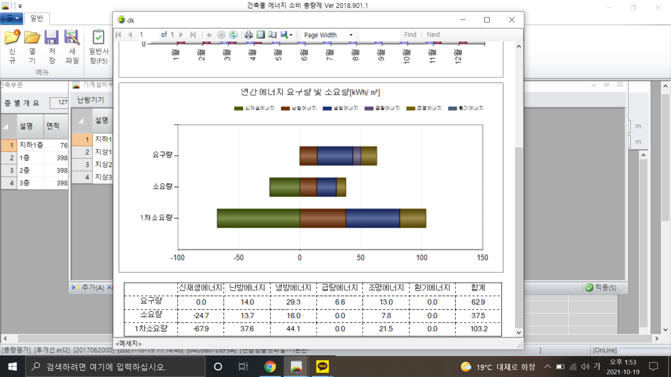Open the blue application menu dropdown
Image resolution: width=671 pixels, height=377 pixels.
(x=12, y=18)
